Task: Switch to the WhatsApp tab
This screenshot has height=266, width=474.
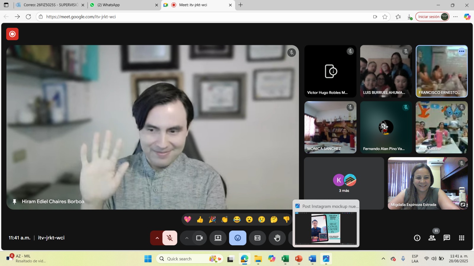Action: [x=124, y=5]
